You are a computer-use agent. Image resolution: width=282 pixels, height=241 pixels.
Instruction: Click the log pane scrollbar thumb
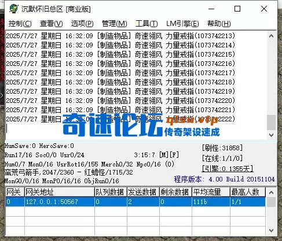click(271, 123)
